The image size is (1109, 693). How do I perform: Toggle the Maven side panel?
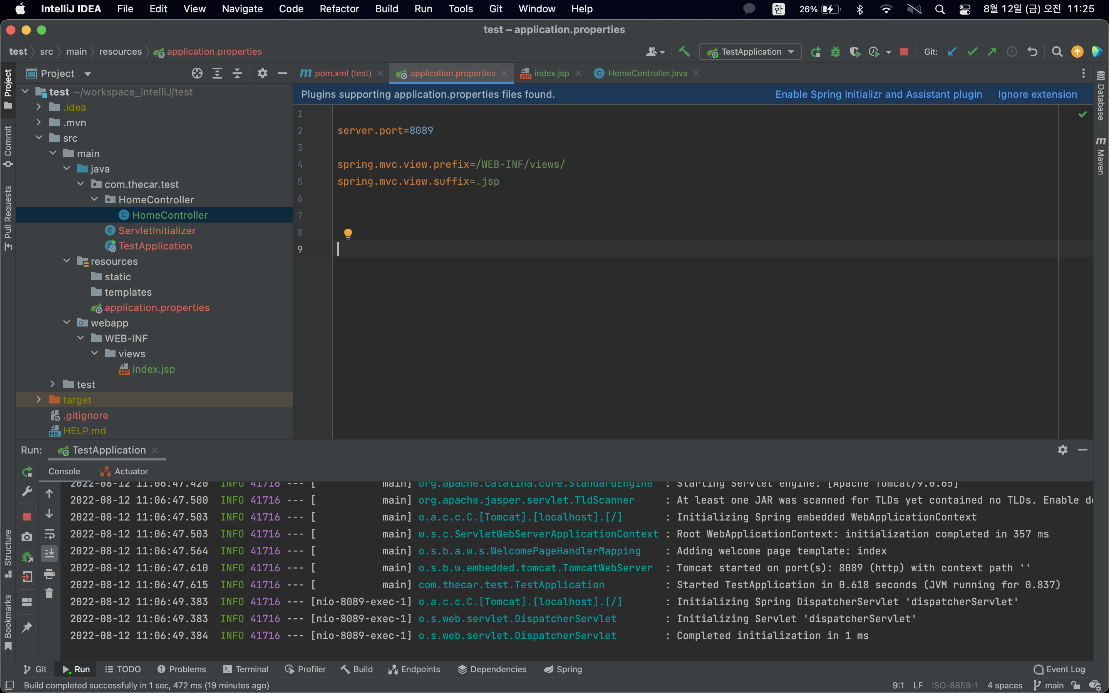coord(1101,156)
